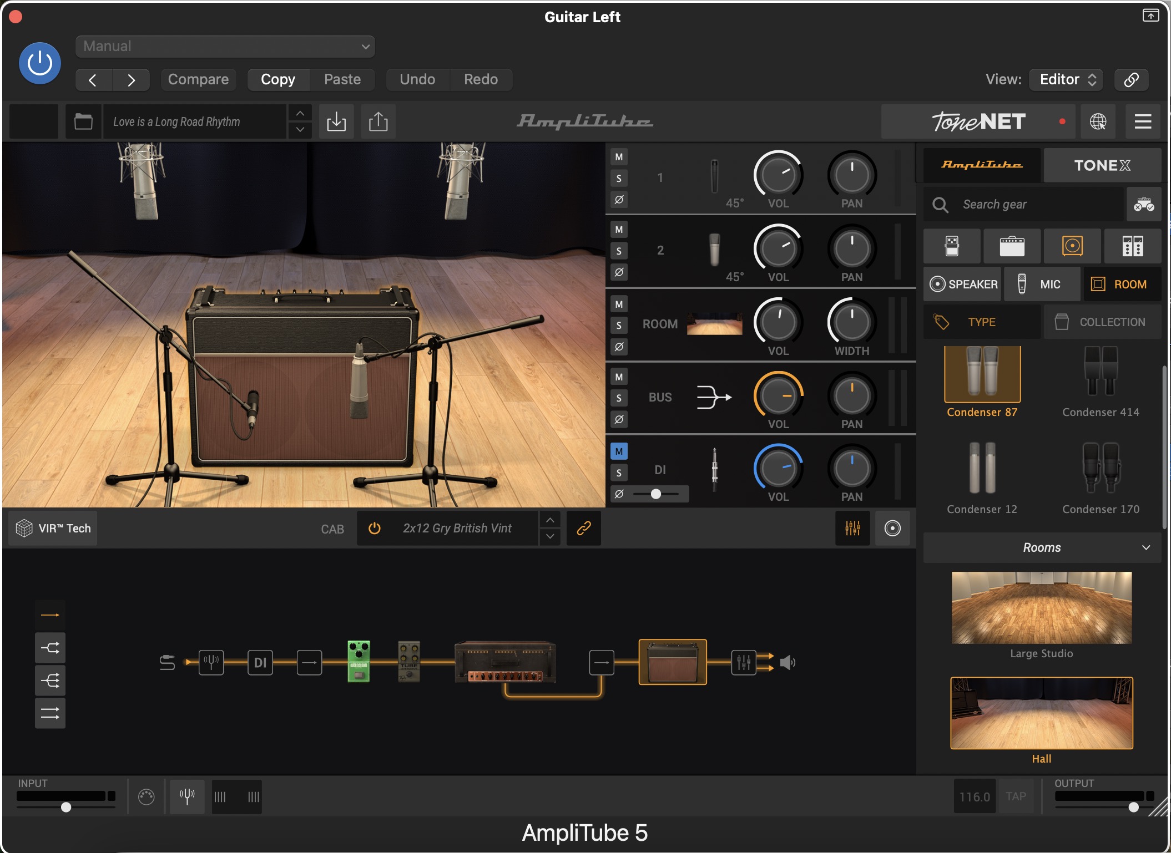Adjust the OUTPUT level slider
Image resolution: width=1171 pixels, height=853 pixels.
pos(1134,807)
